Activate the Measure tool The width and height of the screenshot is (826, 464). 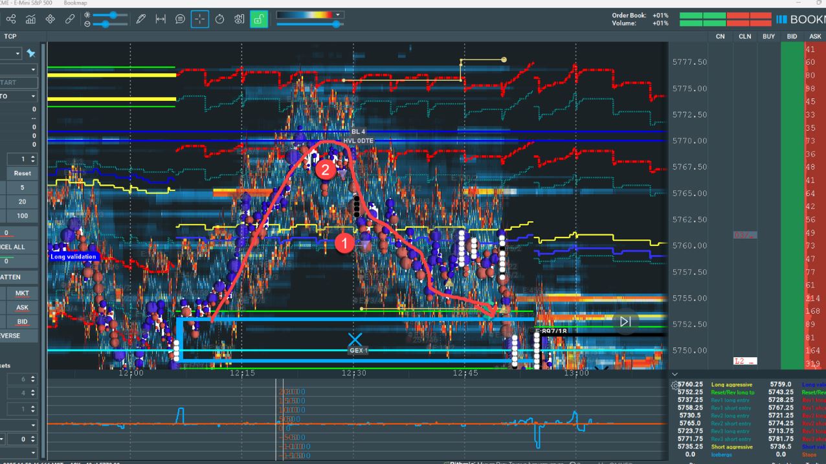click(x=161, y=19)
